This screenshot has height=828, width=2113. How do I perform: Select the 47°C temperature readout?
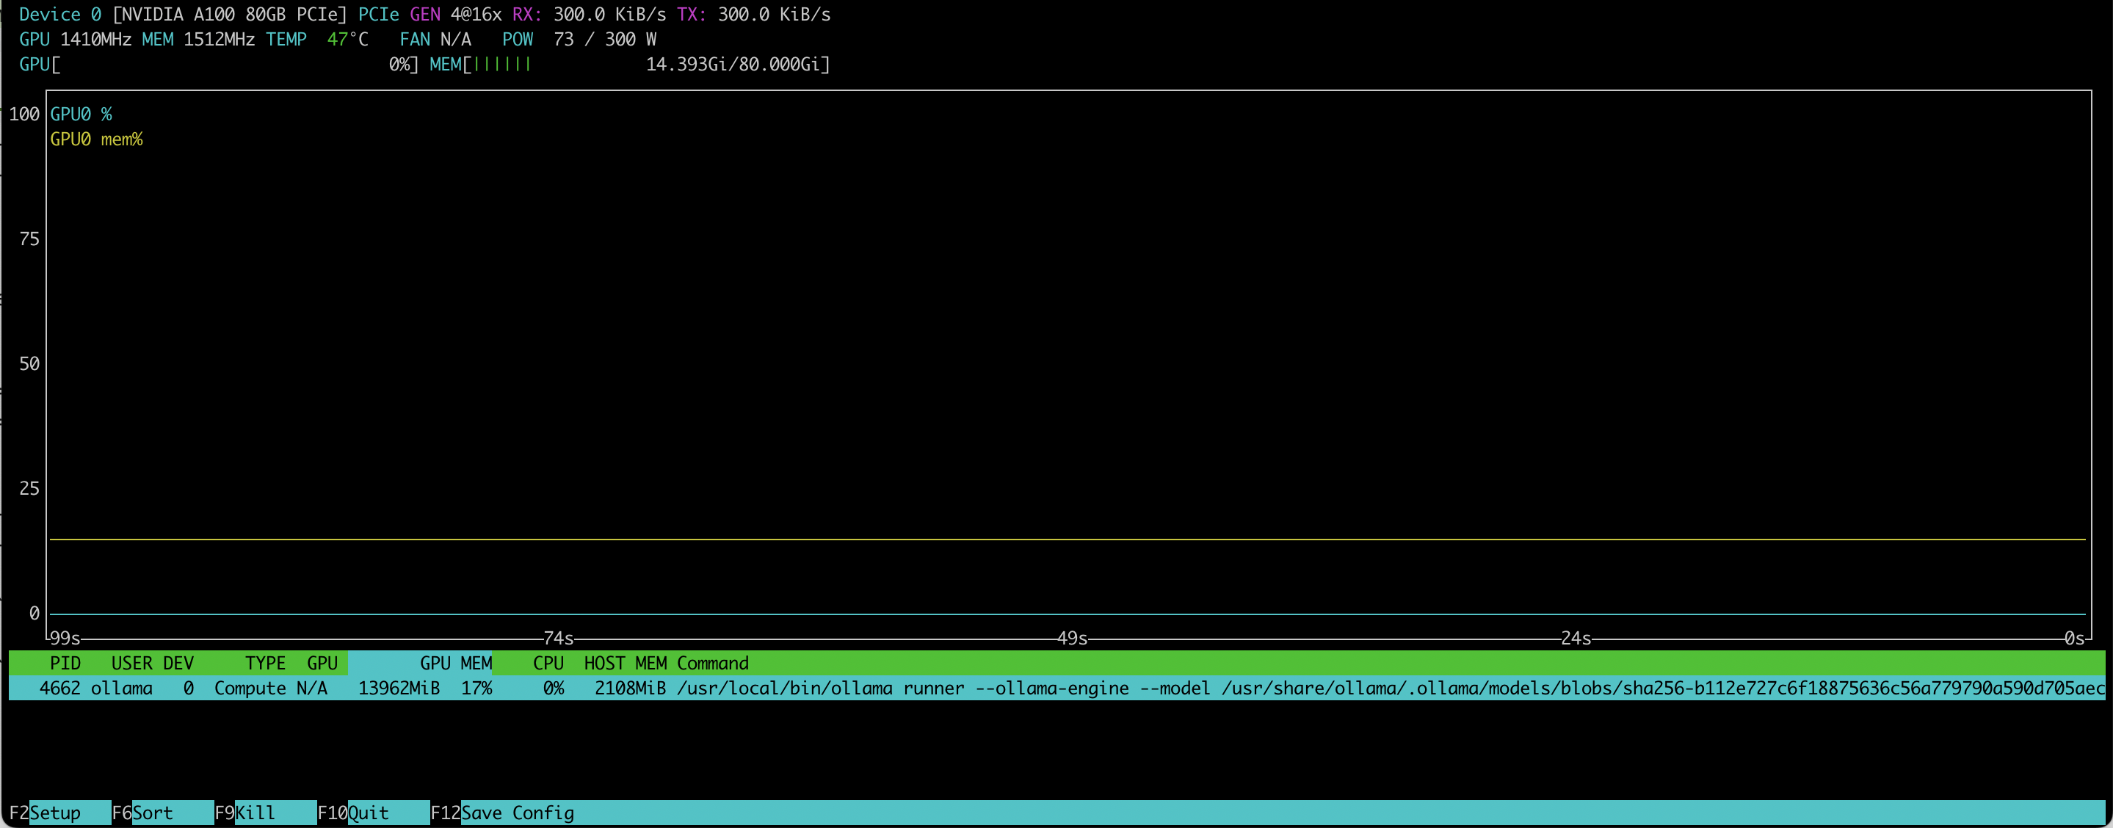tap(347, 38)
